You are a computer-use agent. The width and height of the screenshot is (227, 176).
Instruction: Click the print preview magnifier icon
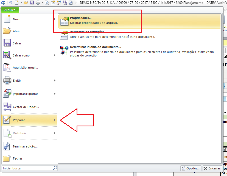(x=47, y=2)
